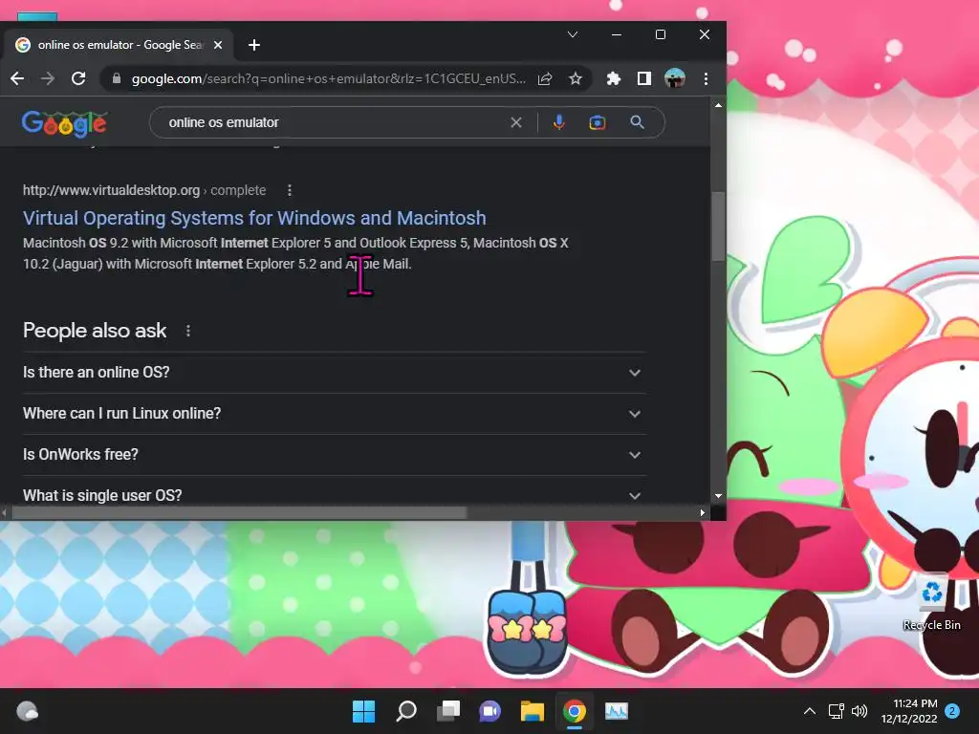Open the Chrome profile avatar
The image size is (979, 734).
tap(675, 78)
